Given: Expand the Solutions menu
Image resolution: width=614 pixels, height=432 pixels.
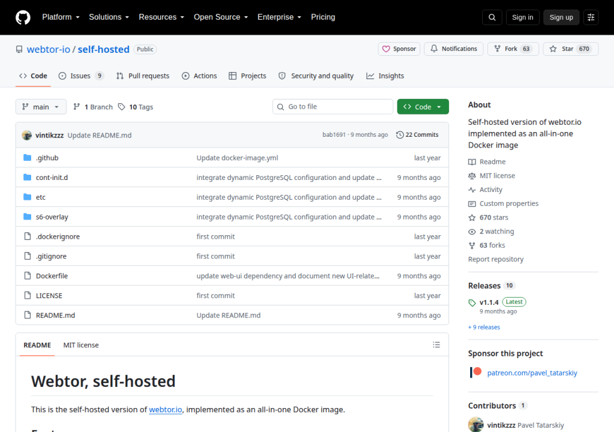Looking at the screenshot, I should (109, 17).
